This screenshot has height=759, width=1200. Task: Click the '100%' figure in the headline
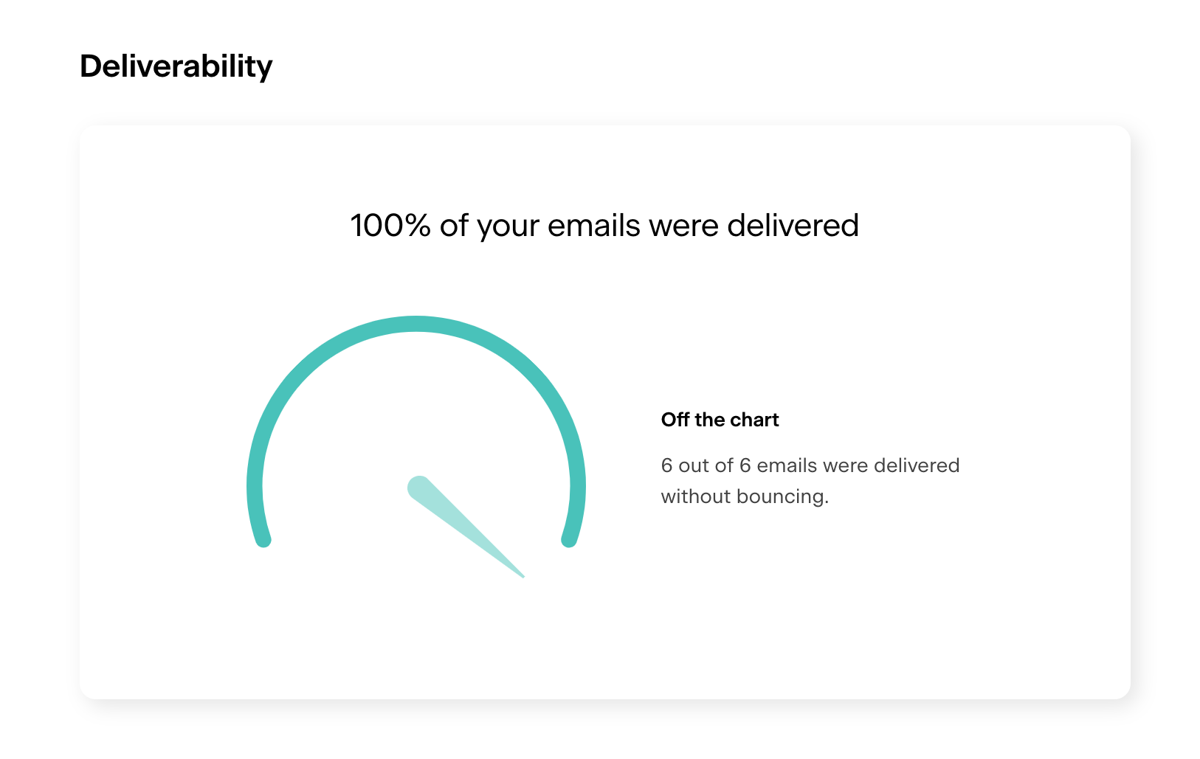coord(390,226)
